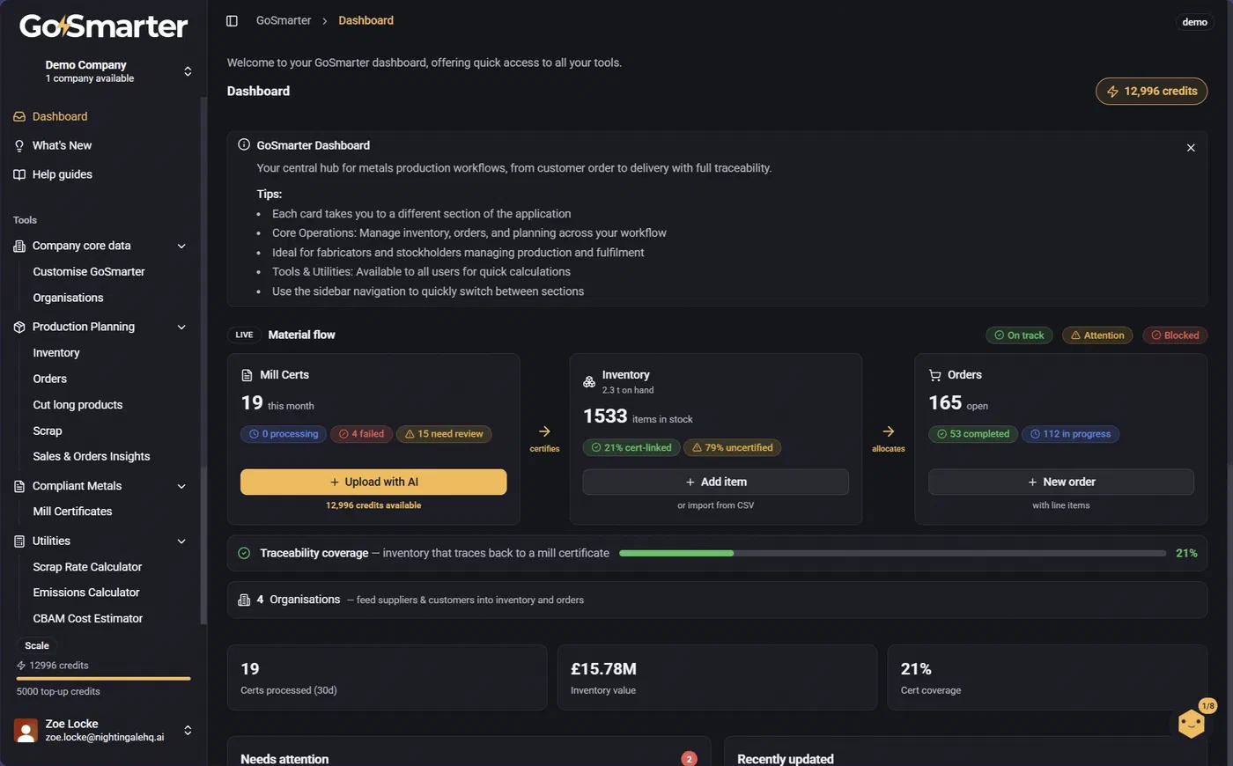This screenshot has width=1233, height=766.
Task: Toggle the Attention filter
Action: click(x=1097, y=335)
